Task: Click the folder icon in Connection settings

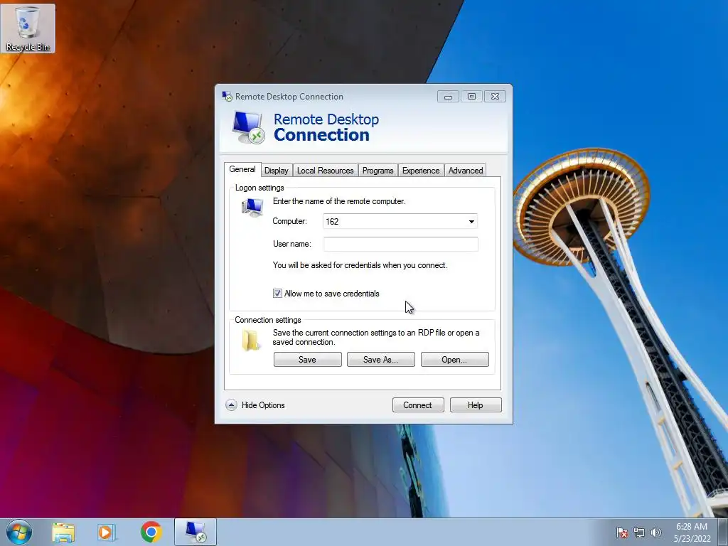Action: tap(250, 340)
